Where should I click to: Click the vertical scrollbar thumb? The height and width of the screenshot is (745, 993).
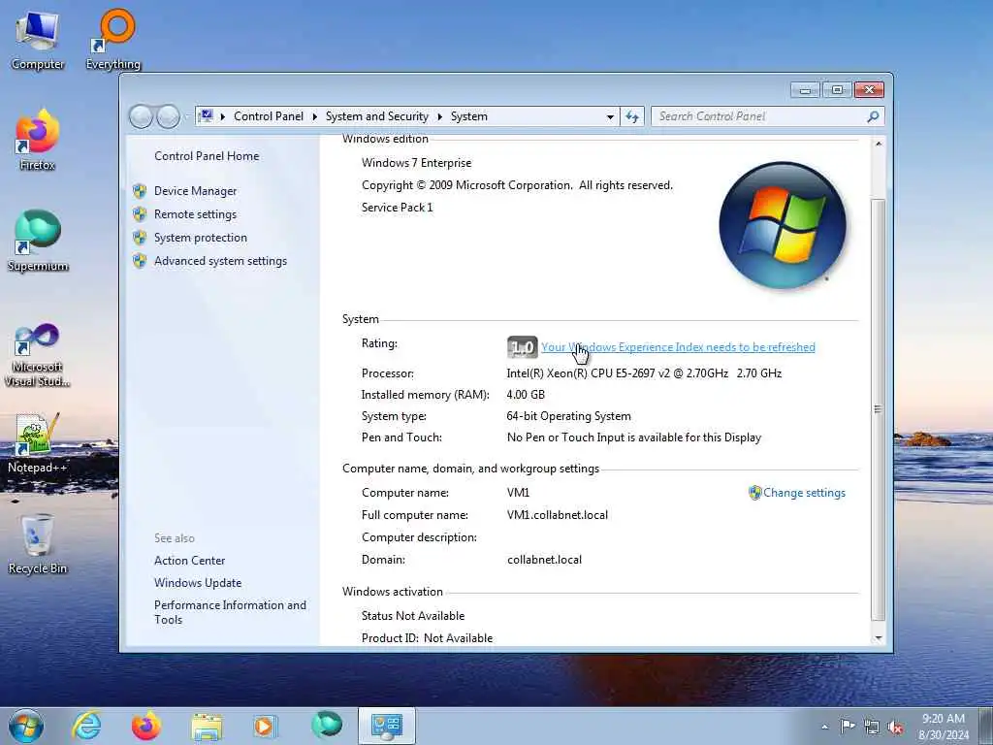tap(878, 409)
